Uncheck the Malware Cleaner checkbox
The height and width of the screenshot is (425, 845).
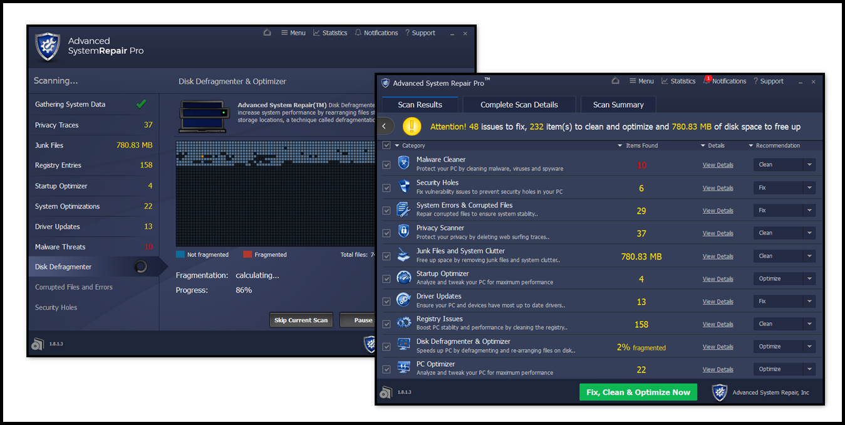pos(386,165)
